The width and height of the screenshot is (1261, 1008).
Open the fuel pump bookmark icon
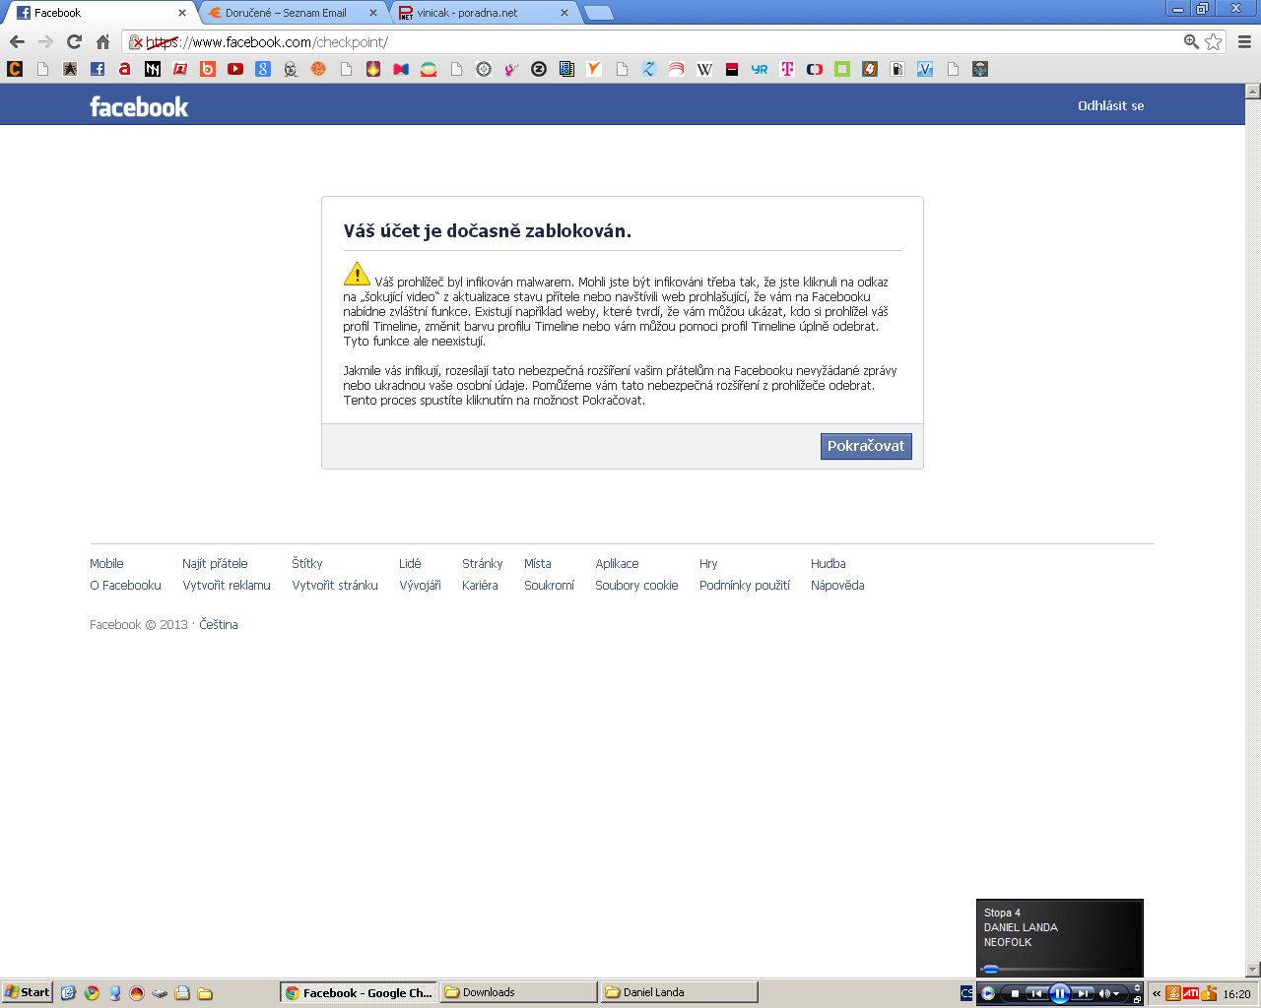[x=897, y=69]
